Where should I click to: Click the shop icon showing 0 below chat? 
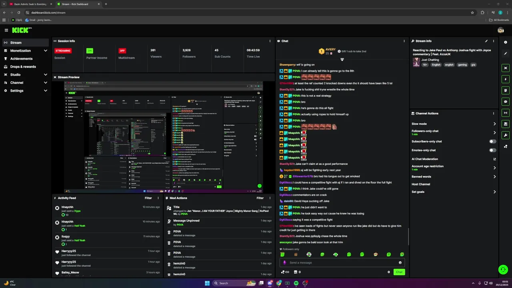point(297,272)
